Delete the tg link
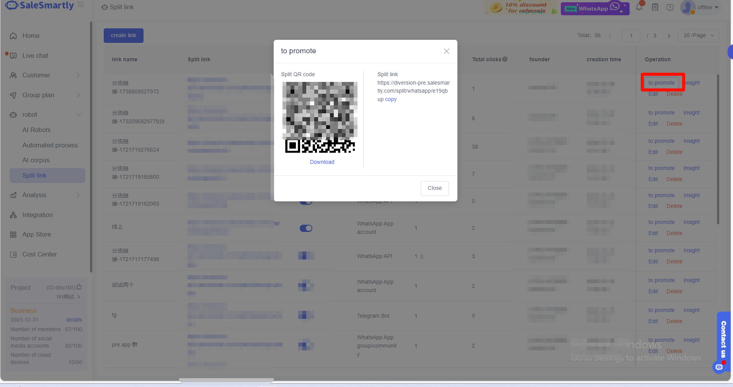Screen dimensions: 733x387 [674, 321]
